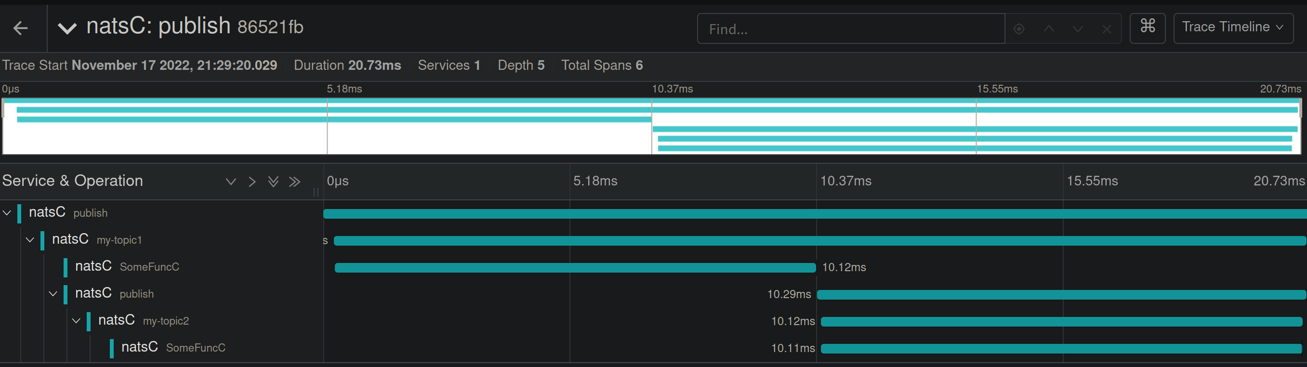Click the Total Spans 6 text
The width and height of the screenshot is (1307, 367).
pos(602,66)
